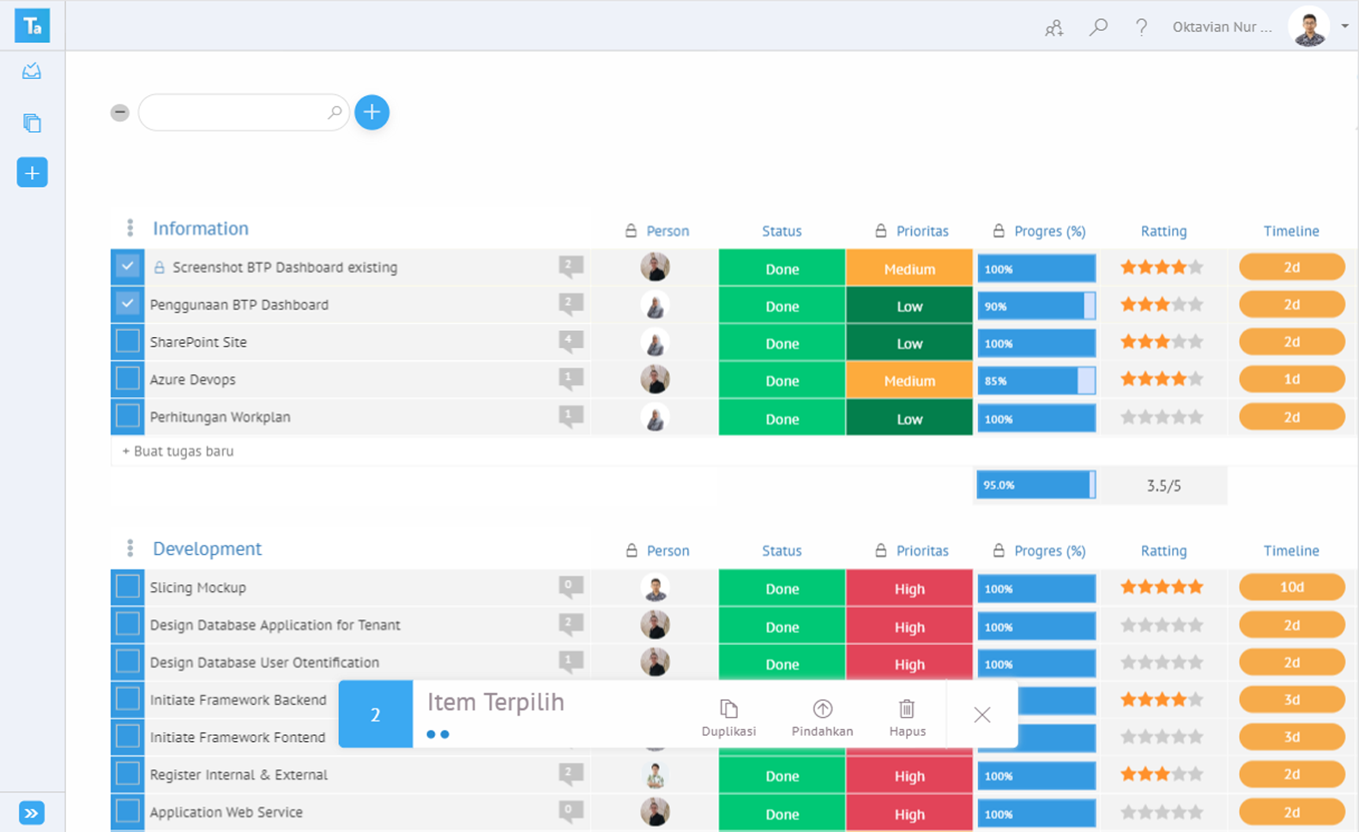
Task: Open the user account dropdown arrow
Action: [1344, 27]
